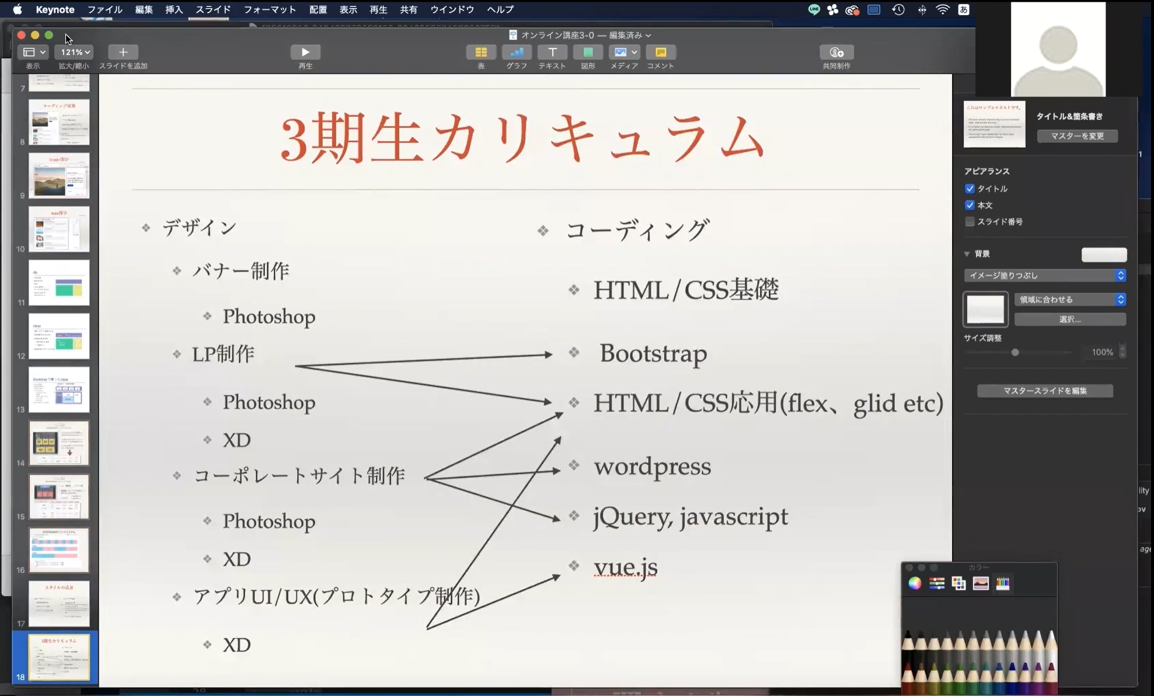Open the 表示 view options icon
1154x696 pixels.
coord(33,52)
